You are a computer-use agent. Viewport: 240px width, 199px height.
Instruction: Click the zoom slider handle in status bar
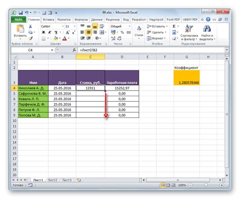[206, 185]
